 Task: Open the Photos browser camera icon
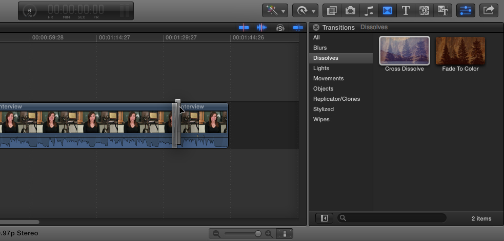(350, 11)
